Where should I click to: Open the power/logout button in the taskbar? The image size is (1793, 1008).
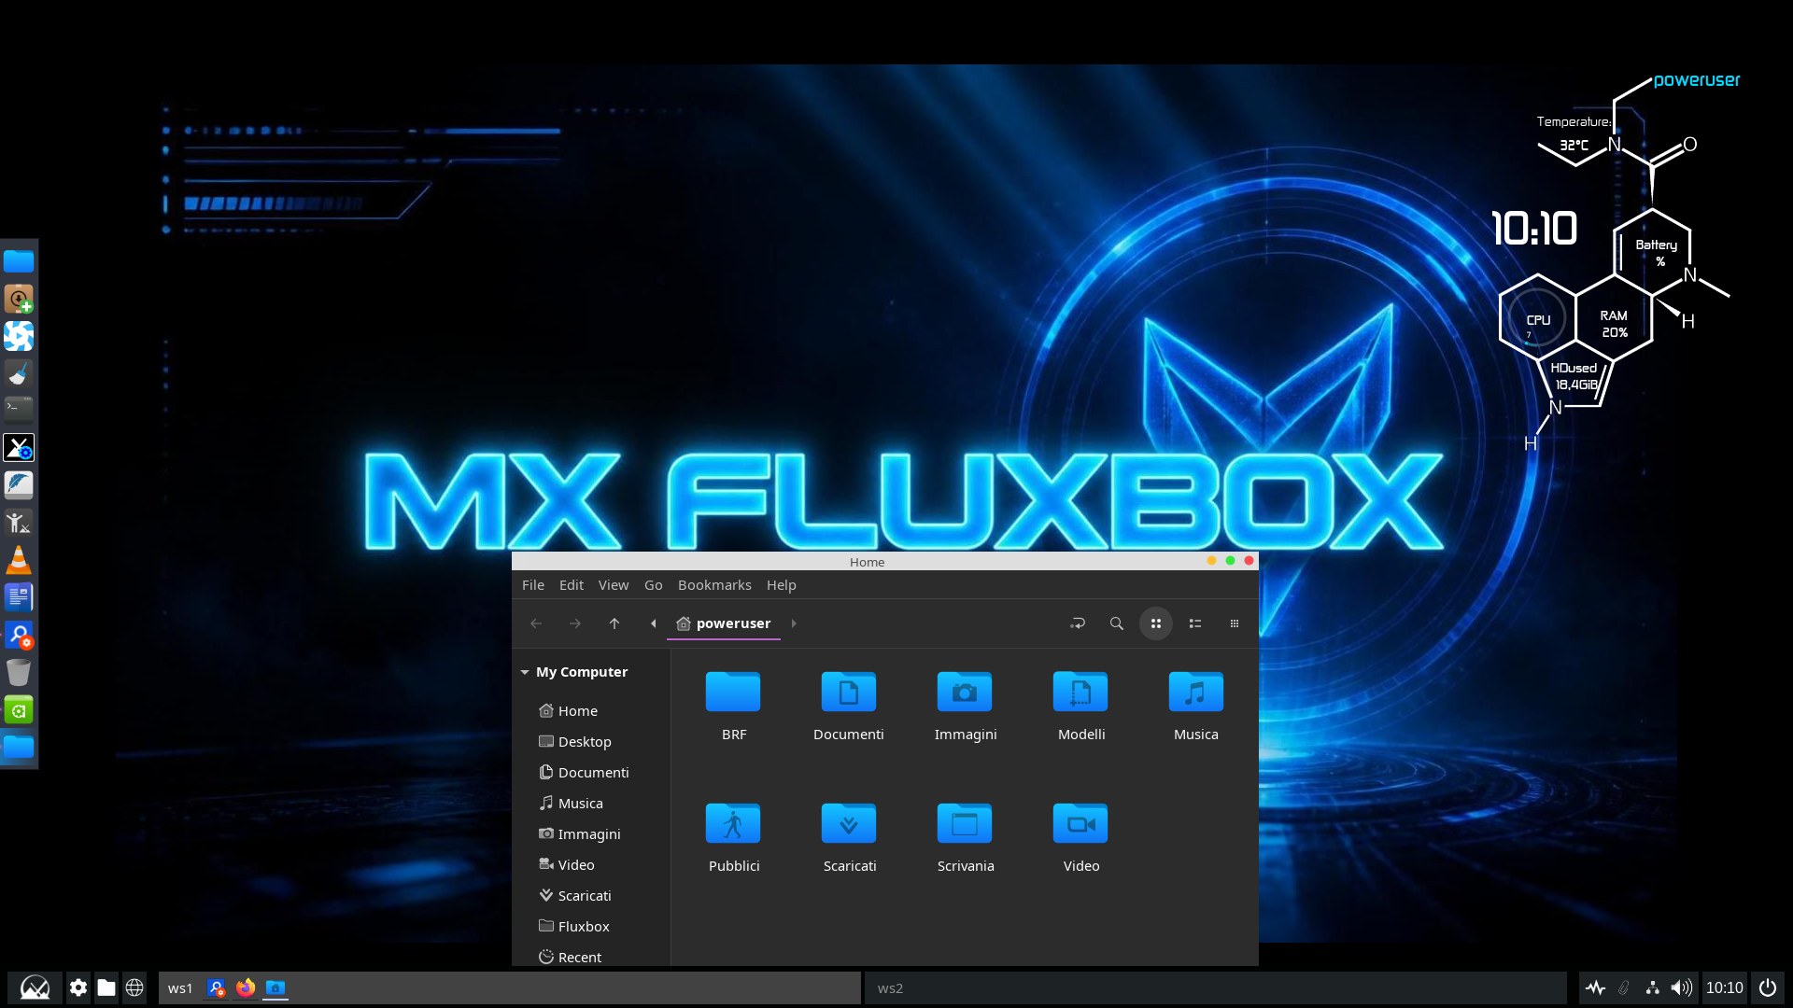tap(1768, 987)
